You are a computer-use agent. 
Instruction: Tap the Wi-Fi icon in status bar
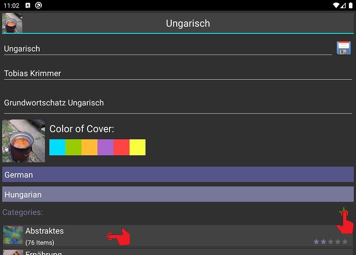pyautogui.click(x=336, y=5)
